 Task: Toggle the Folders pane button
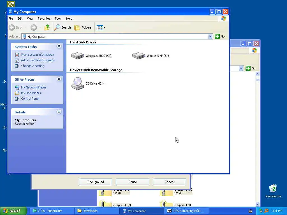click(x=83, y=27)
